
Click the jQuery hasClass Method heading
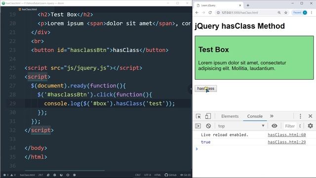[x=240, y=26]
